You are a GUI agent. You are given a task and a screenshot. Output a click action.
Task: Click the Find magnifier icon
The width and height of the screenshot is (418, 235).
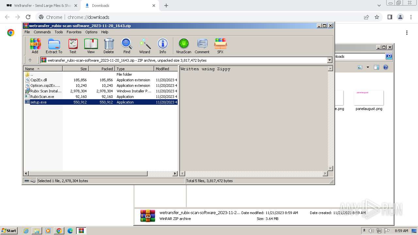[x=127, y=46]
